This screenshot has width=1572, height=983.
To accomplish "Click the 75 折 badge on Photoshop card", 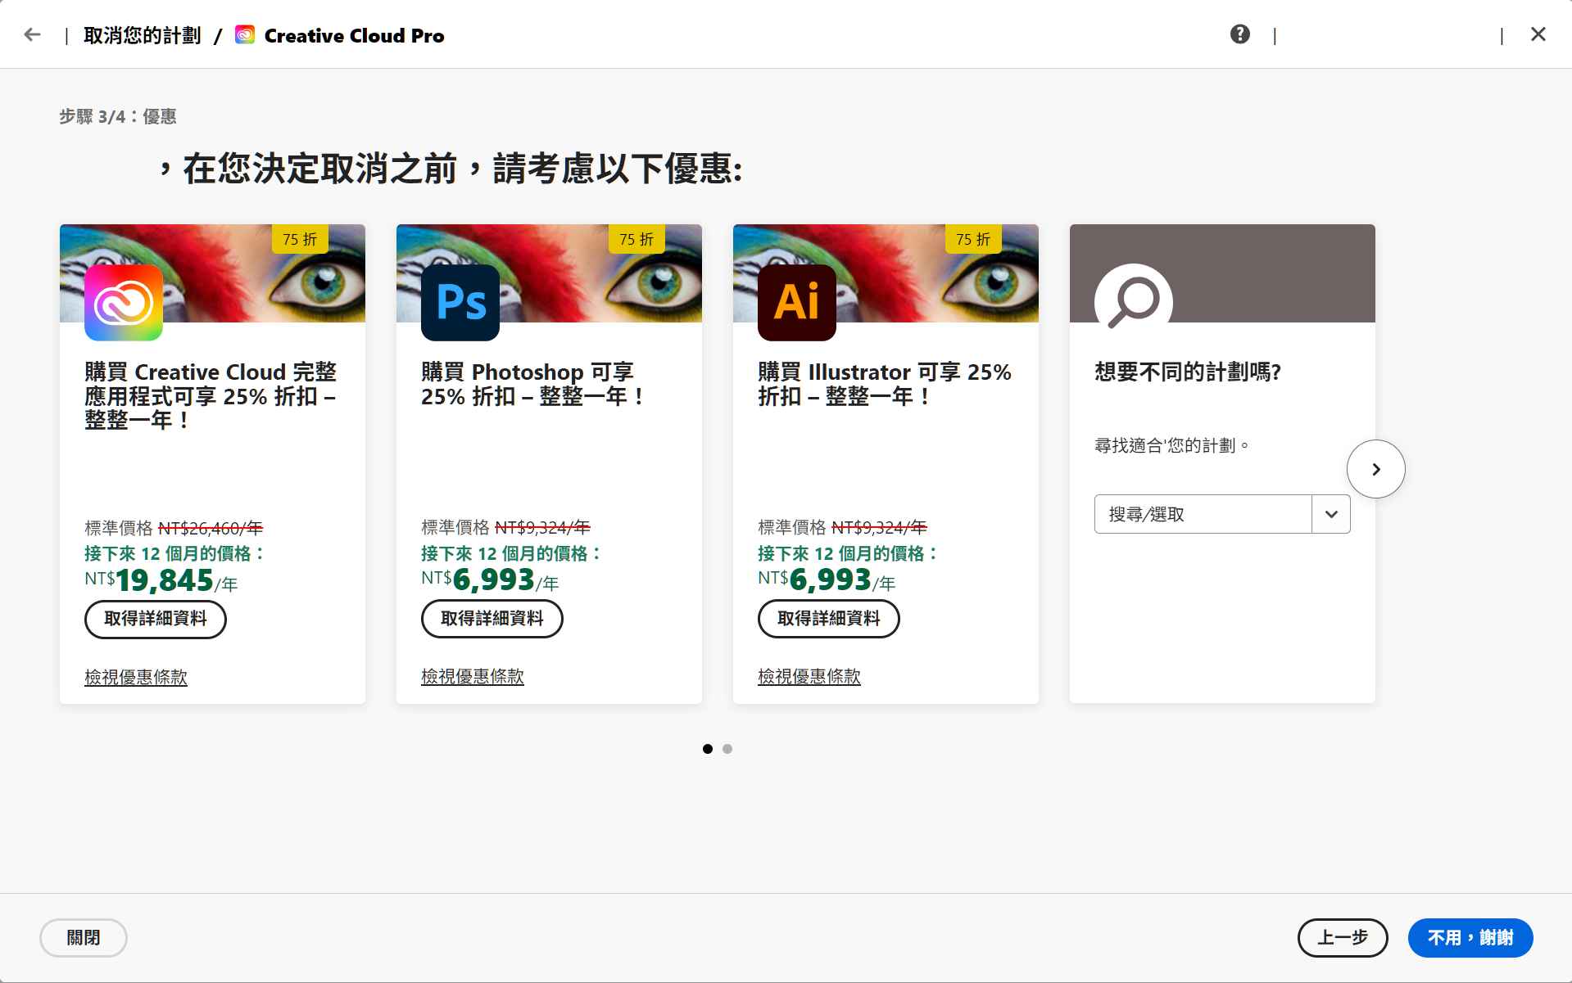I will pyautogui.click(x=637, y=239).
